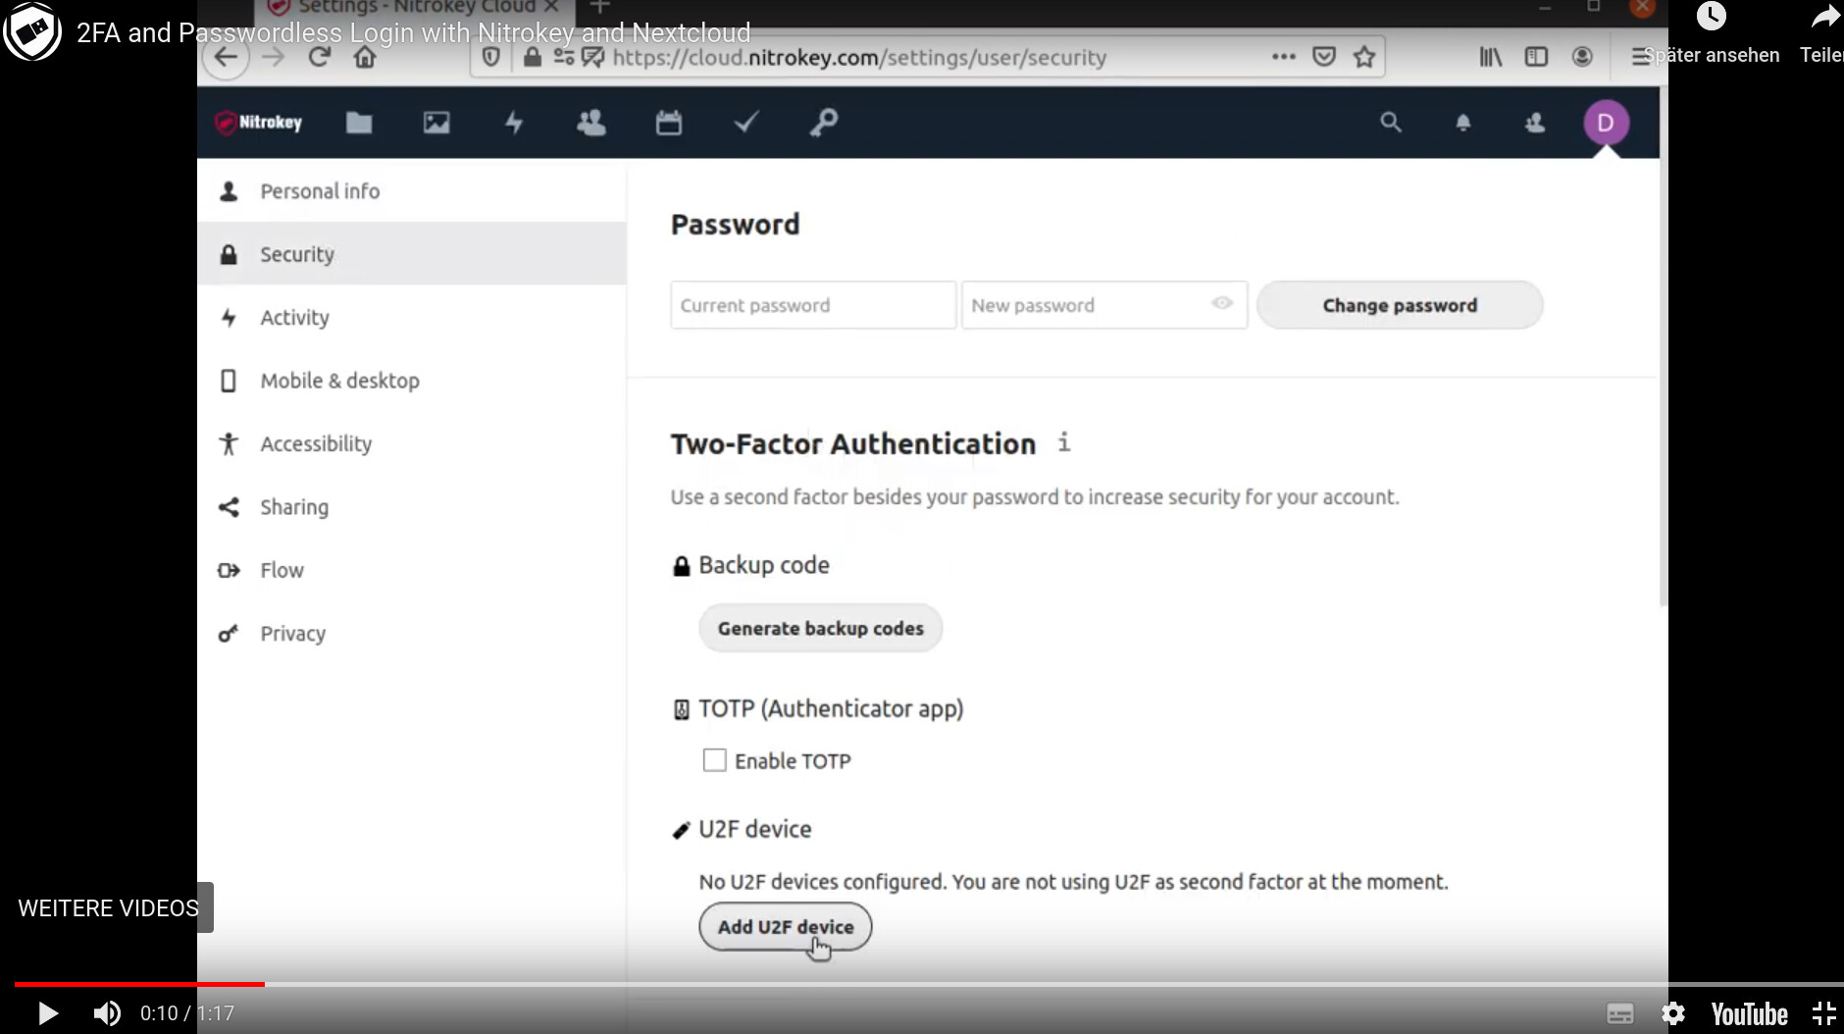The image size is (1844, 1034).
Task: Focus the Current password field
Action: click(x=813, y=305)
